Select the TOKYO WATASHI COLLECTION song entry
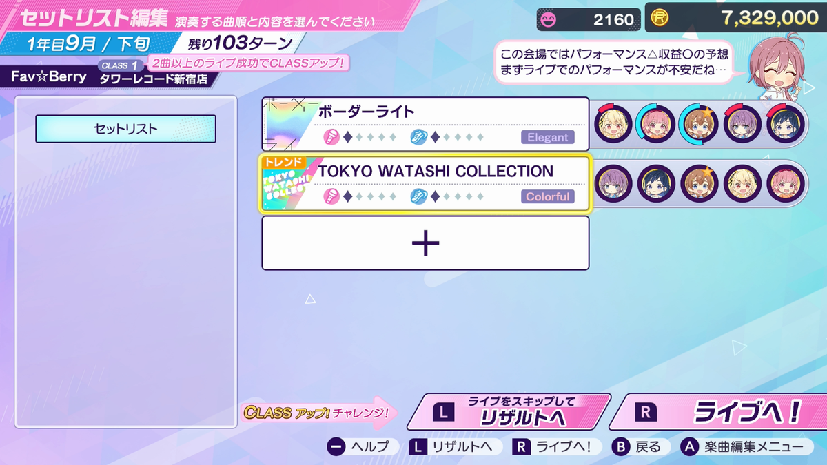The width and height of the screenshot is (827, 465). point(425,183)
